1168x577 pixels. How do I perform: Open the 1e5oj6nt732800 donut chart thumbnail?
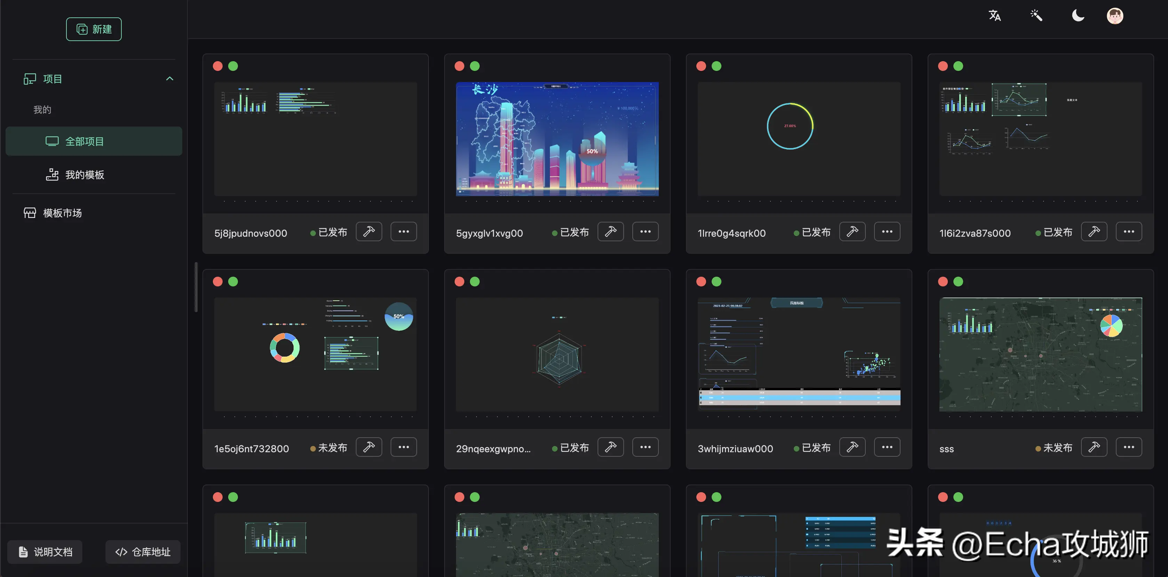coord(315,355)
